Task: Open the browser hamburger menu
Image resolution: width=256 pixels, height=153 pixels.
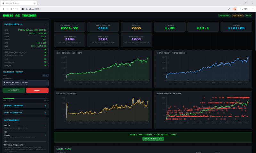Action: pyautogui.click(x=252, y=9)
